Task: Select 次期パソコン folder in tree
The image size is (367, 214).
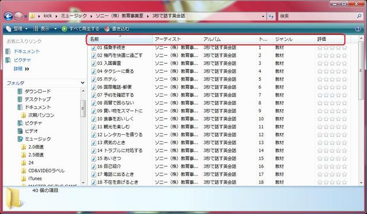Action: (x=41, y=115)
